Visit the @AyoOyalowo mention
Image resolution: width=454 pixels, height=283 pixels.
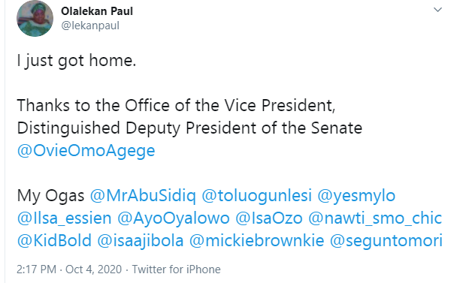coord(173,218)
